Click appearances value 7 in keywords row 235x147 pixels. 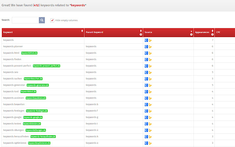[212, 40]
